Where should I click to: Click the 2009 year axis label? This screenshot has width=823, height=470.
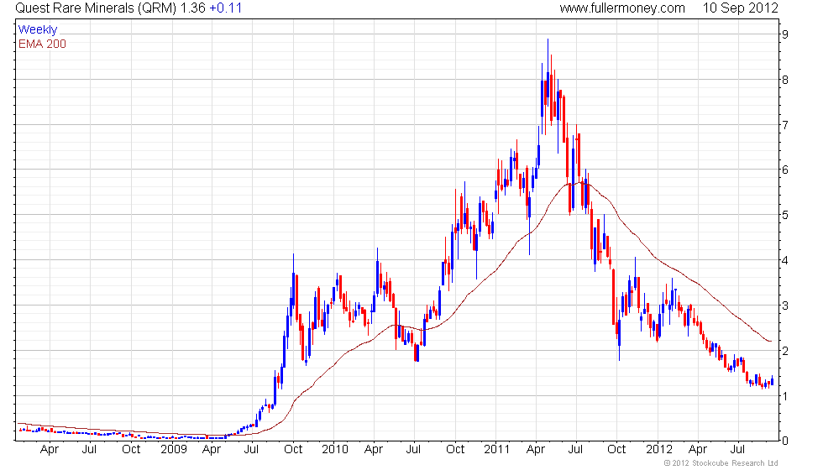[x=173, y=449]
